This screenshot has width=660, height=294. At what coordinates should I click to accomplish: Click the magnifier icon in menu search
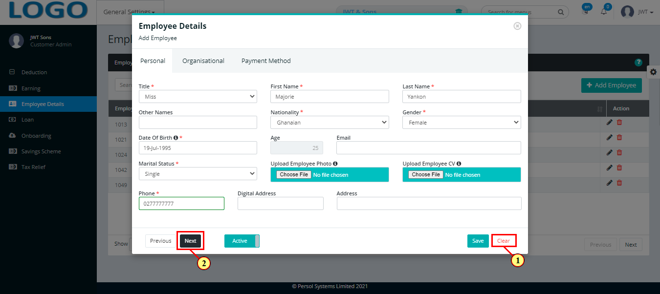click(x=561, y=12)
